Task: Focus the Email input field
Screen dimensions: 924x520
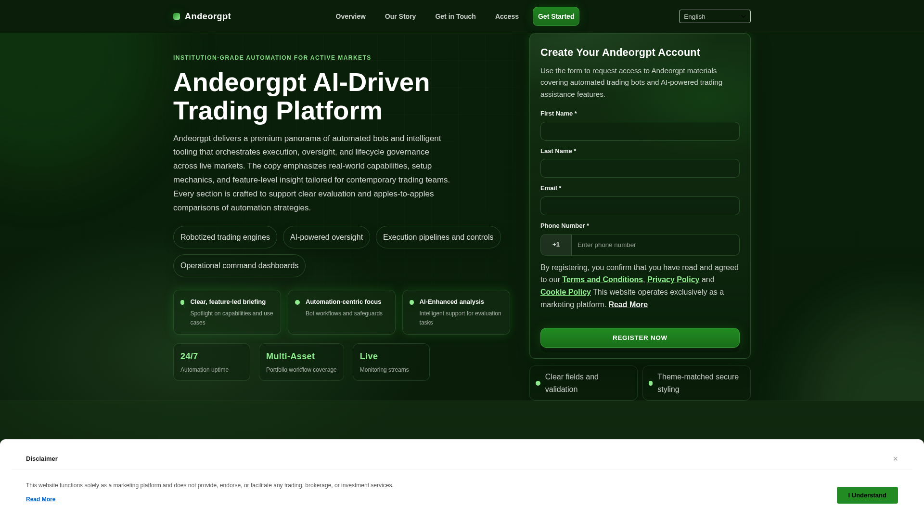Action: pos(640,206)
